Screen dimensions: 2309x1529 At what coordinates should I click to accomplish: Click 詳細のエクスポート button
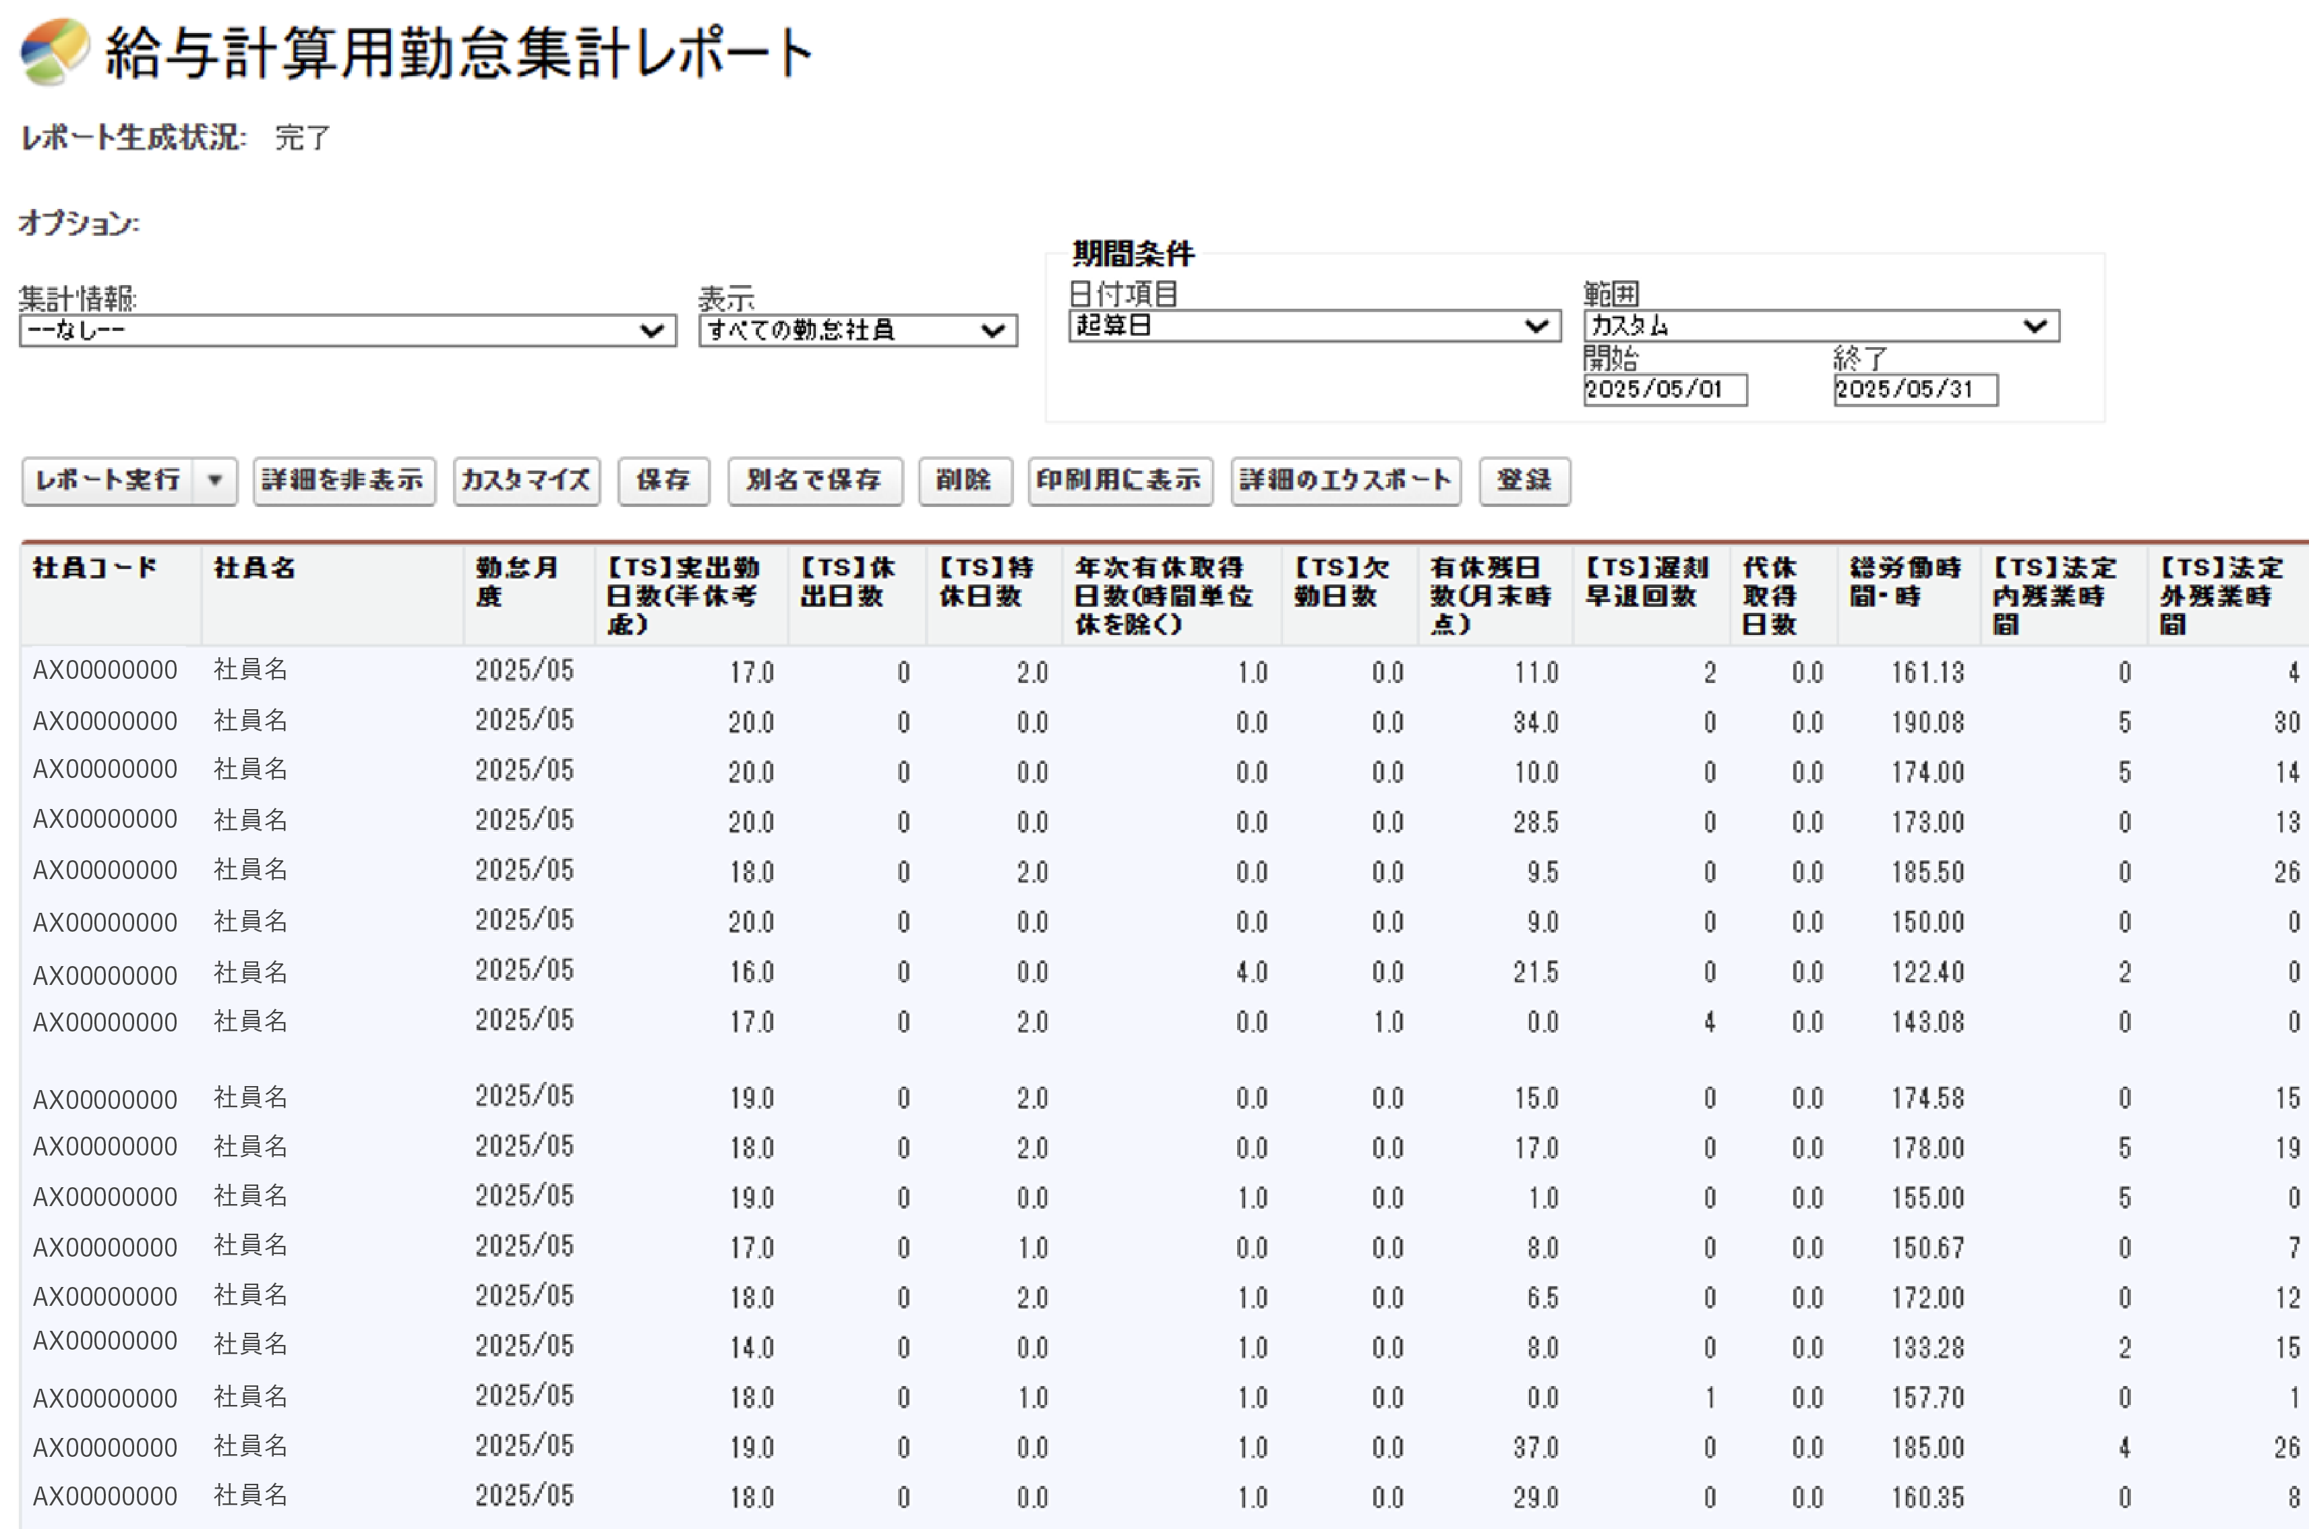click(1345, 480)
